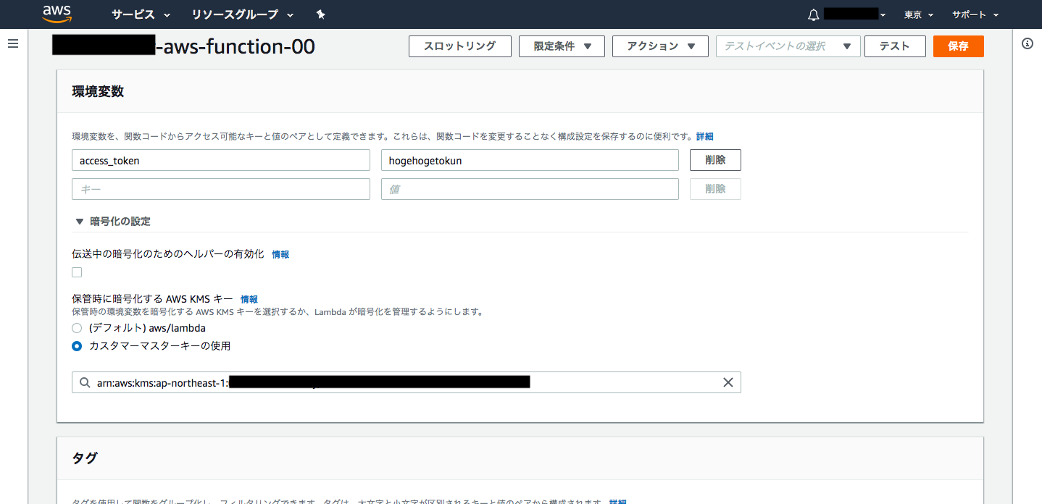Collapse the 暗号化の設定 section
The width and height of the screenshot is (1042, 504).
tap(112, 221)
